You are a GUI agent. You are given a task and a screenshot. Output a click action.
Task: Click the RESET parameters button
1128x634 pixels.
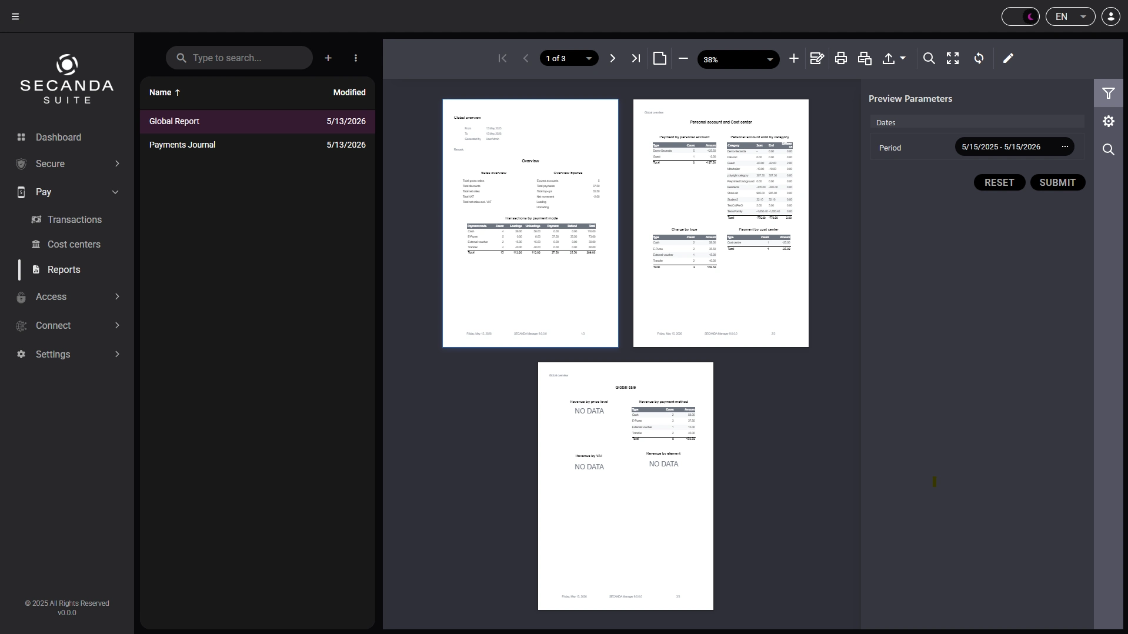point(999,182)
